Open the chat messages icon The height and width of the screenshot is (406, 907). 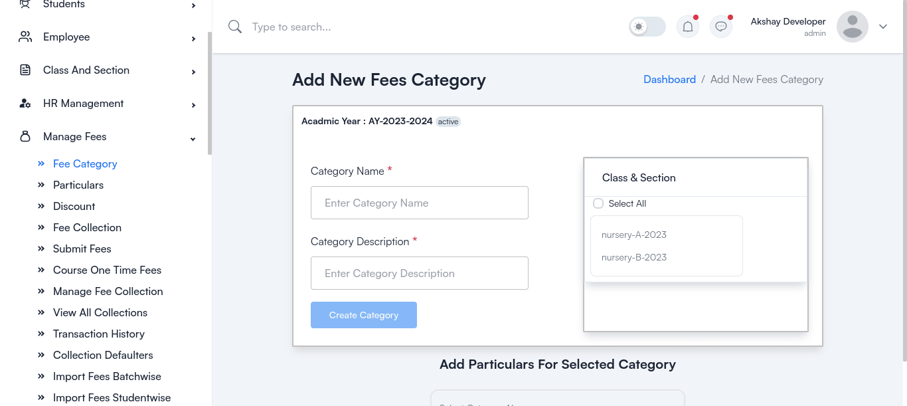(721, 27)
